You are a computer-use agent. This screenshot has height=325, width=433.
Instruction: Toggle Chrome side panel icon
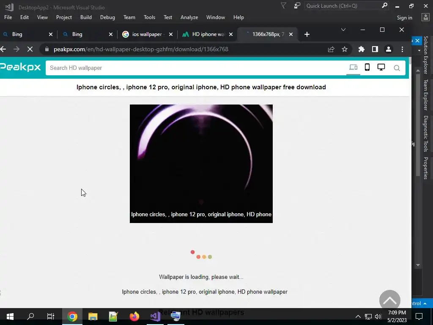375,49
